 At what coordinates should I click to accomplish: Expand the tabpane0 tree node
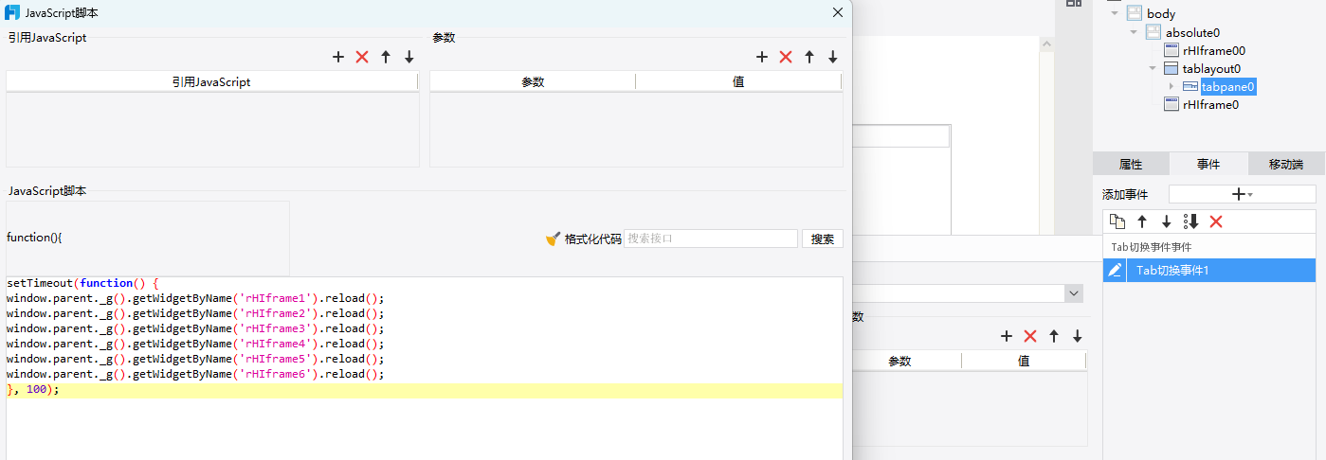pos(1172,86)
